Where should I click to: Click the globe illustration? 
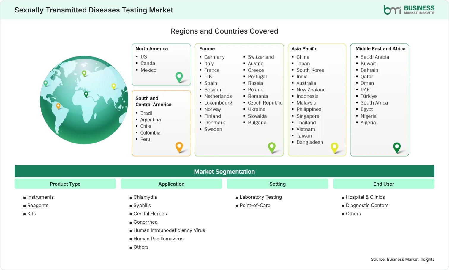[x=84, y=100]
